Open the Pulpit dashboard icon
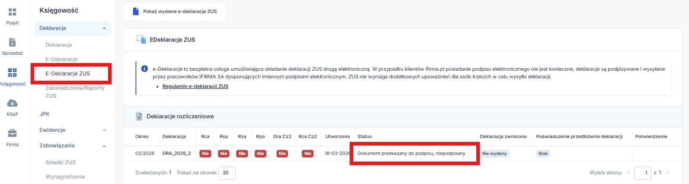Screen dimensions: 689x184 click(12, 12)
